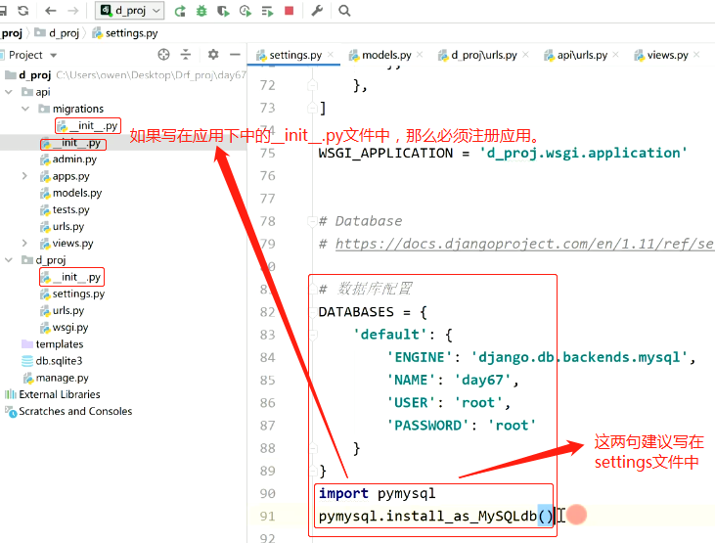Collapse the inner d_proj package folder
This screenshot has height=543, width=715.
click(8, 259)
